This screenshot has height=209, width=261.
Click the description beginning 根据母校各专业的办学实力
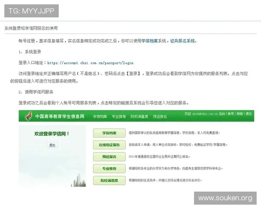click(176, 169)
